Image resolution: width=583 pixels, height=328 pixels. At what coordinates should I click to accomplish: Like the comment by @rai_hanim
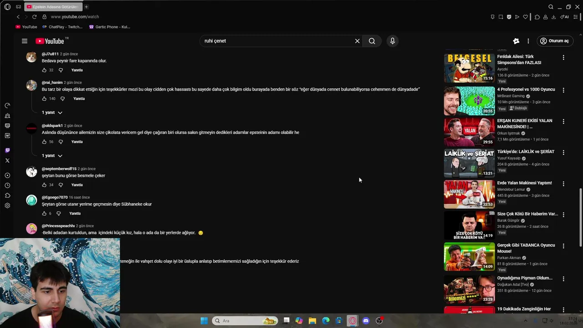click(x=44, y=99)
